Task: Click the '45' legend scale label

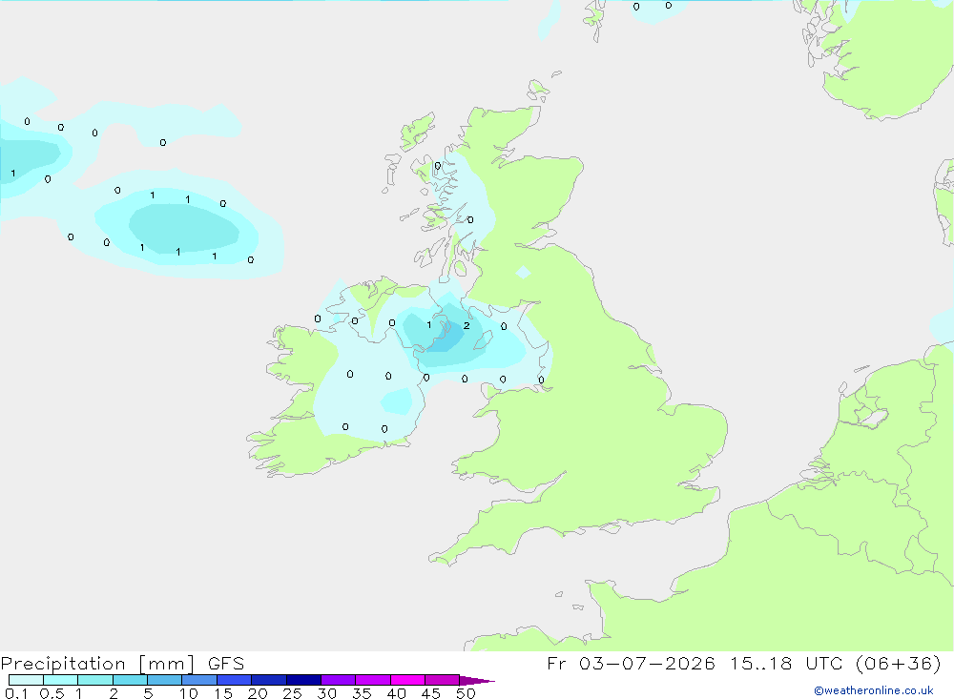Action: tap(431, 693)
